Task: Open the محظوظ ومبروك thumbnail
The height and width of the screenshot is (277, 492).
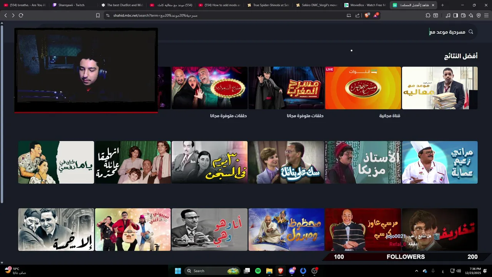Action: [x=286, y=230]
